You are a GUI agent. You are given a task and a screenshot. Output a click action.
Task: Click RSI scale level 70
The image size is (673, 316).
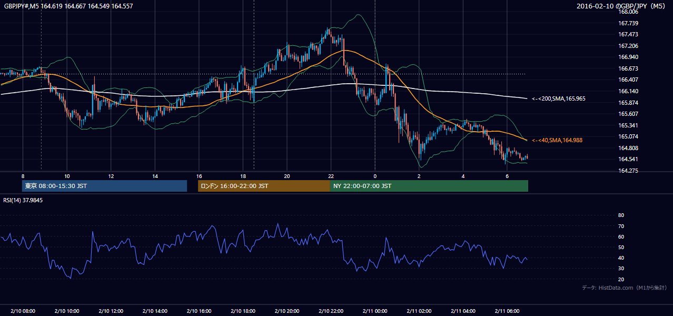coord(621,226)
